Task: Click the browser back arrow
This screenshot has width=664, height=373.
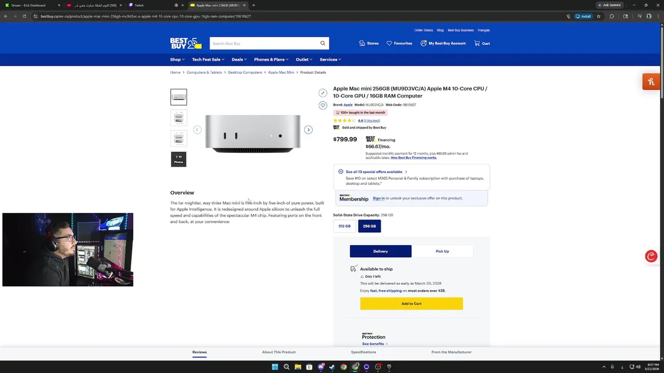Action: click(6, 16)
